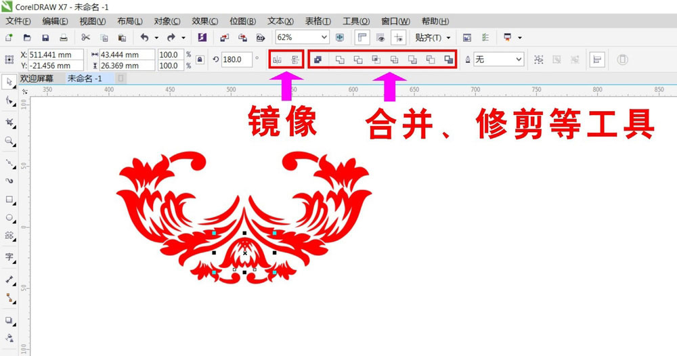The height and width of the screenshot is (356, 677).
Task: Click the Group objects icon
Action: point(538,60)
